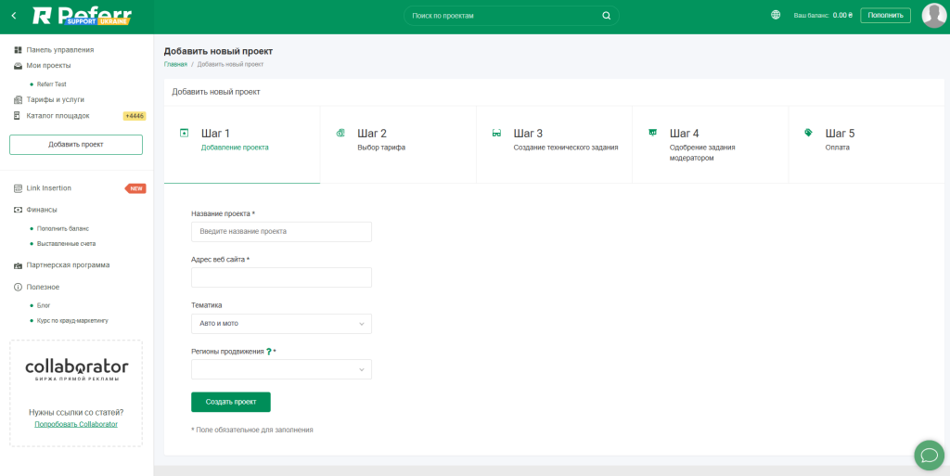This screenshot has width=950, height=476.
Task: Click the Referr logo
Action: tap(81, 16)
